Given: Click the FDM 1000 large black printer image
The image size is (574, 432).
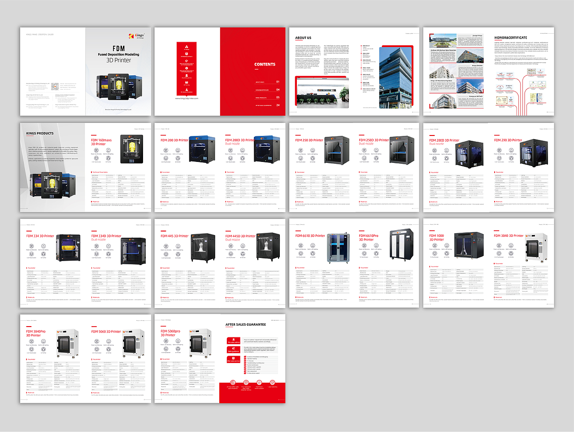Looking at the screenshot, I should point(469,244).
